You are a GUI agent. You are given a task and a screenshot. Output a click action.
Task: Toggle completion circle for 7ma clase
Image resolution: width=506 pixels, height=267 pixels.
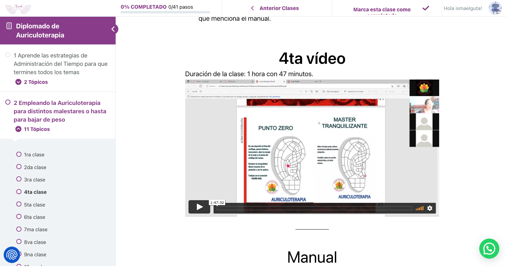pyautogui.click(x=19, y=229)
